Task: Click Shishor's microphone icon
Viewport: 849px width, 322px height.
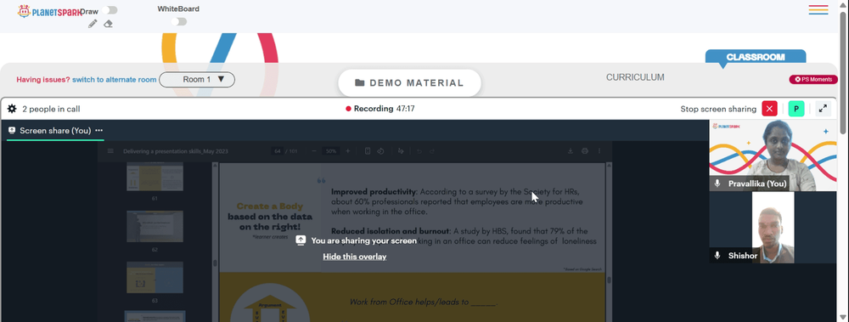Action: tap(717, 256)
